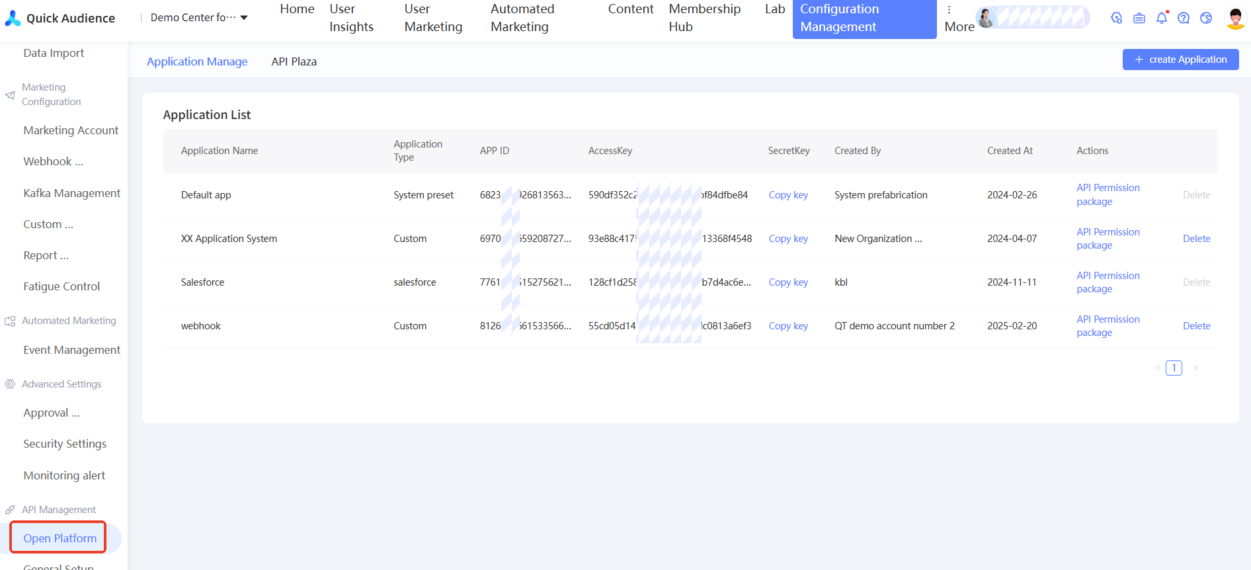1251x570 pixels.
Task: Open Fatigue Control in sidebar
Action: [x=61, y=286]
